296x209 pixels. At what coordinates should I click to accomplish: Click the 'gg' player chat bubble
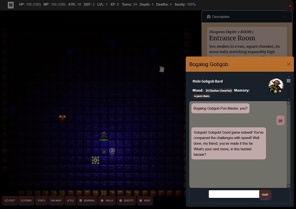[x=280, y=120]
